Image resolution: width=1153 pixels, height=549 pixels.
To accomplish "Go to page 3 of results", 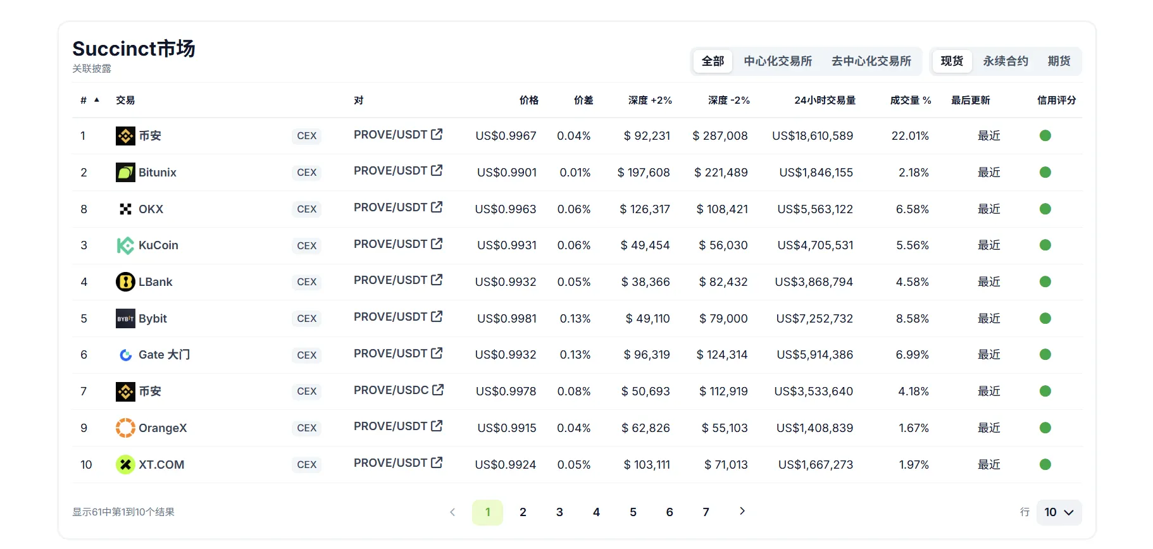I will click(x=559, y=512).
